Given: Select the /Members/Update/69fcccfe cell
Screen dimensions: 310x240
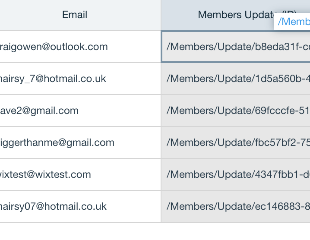Looking at the screenshot, I should [x=236, y=111].
